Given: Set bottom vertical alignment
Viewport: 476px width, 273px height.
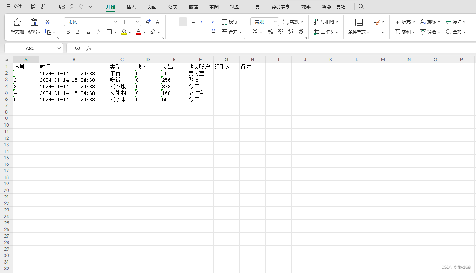Looking at the screenshot, I should tap(193, 22).
